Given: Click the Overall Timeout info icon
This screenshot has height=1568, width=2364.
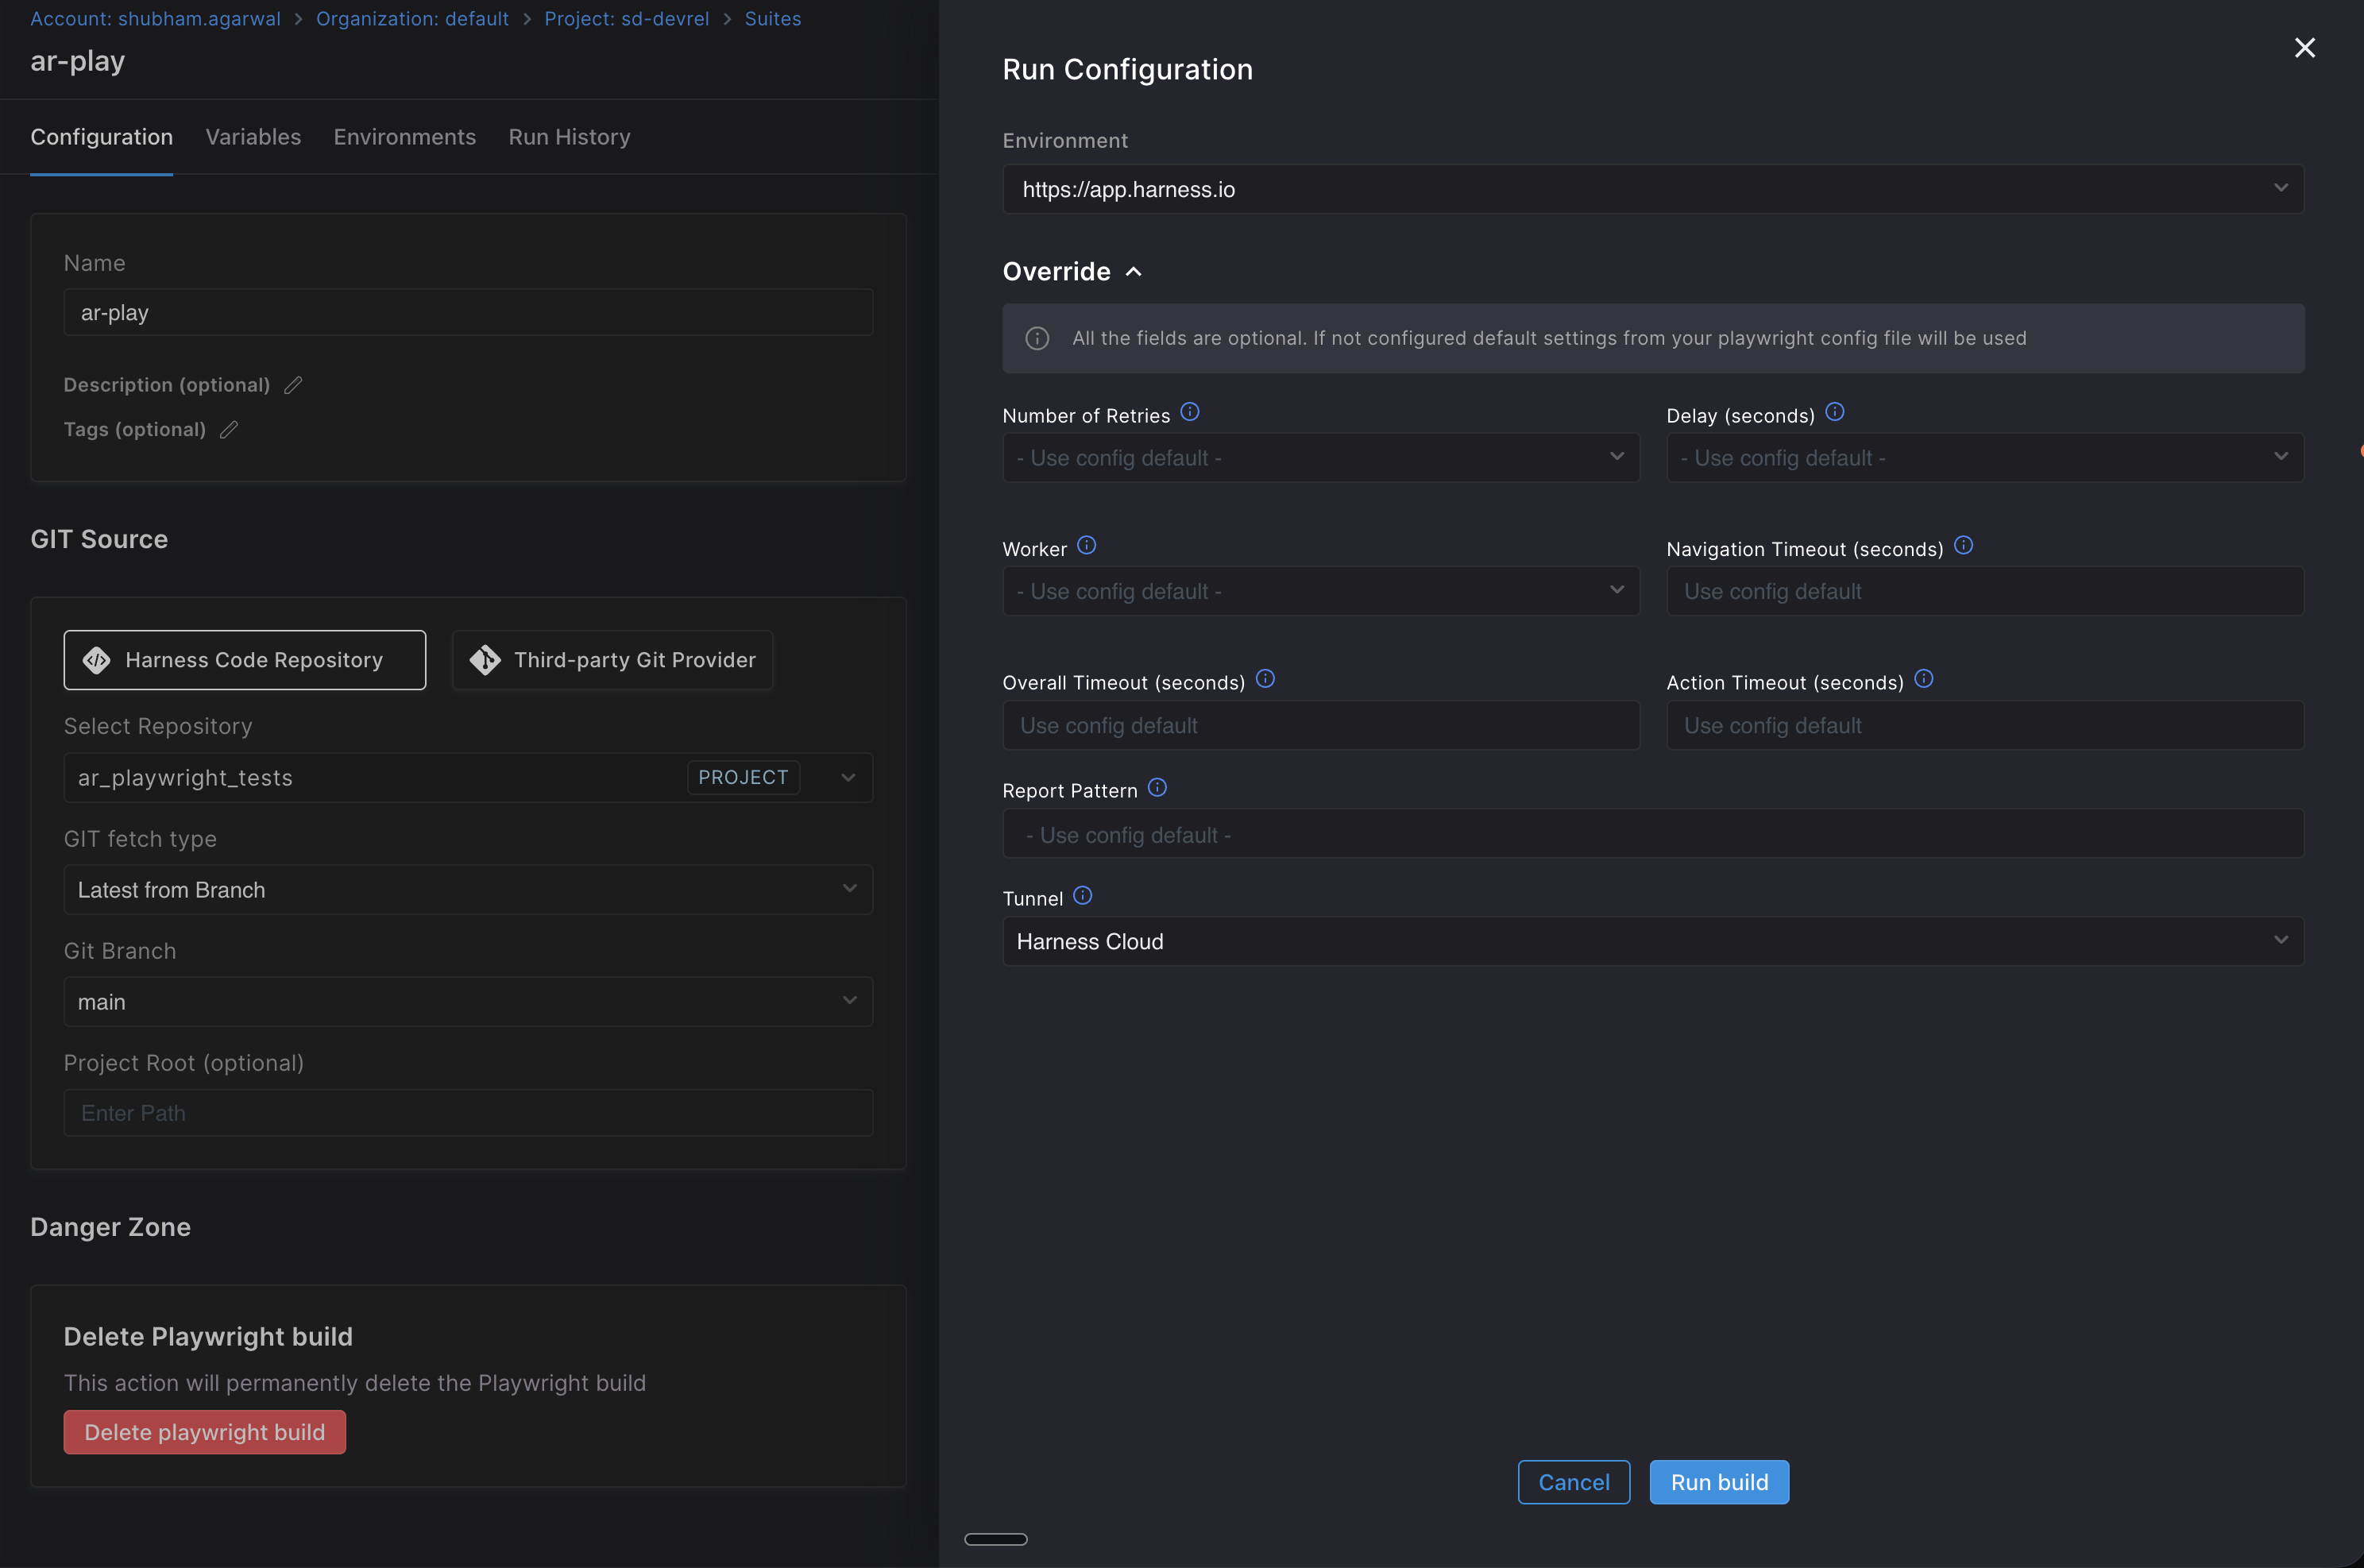Looking at the screenshot, I should 1265,679.
